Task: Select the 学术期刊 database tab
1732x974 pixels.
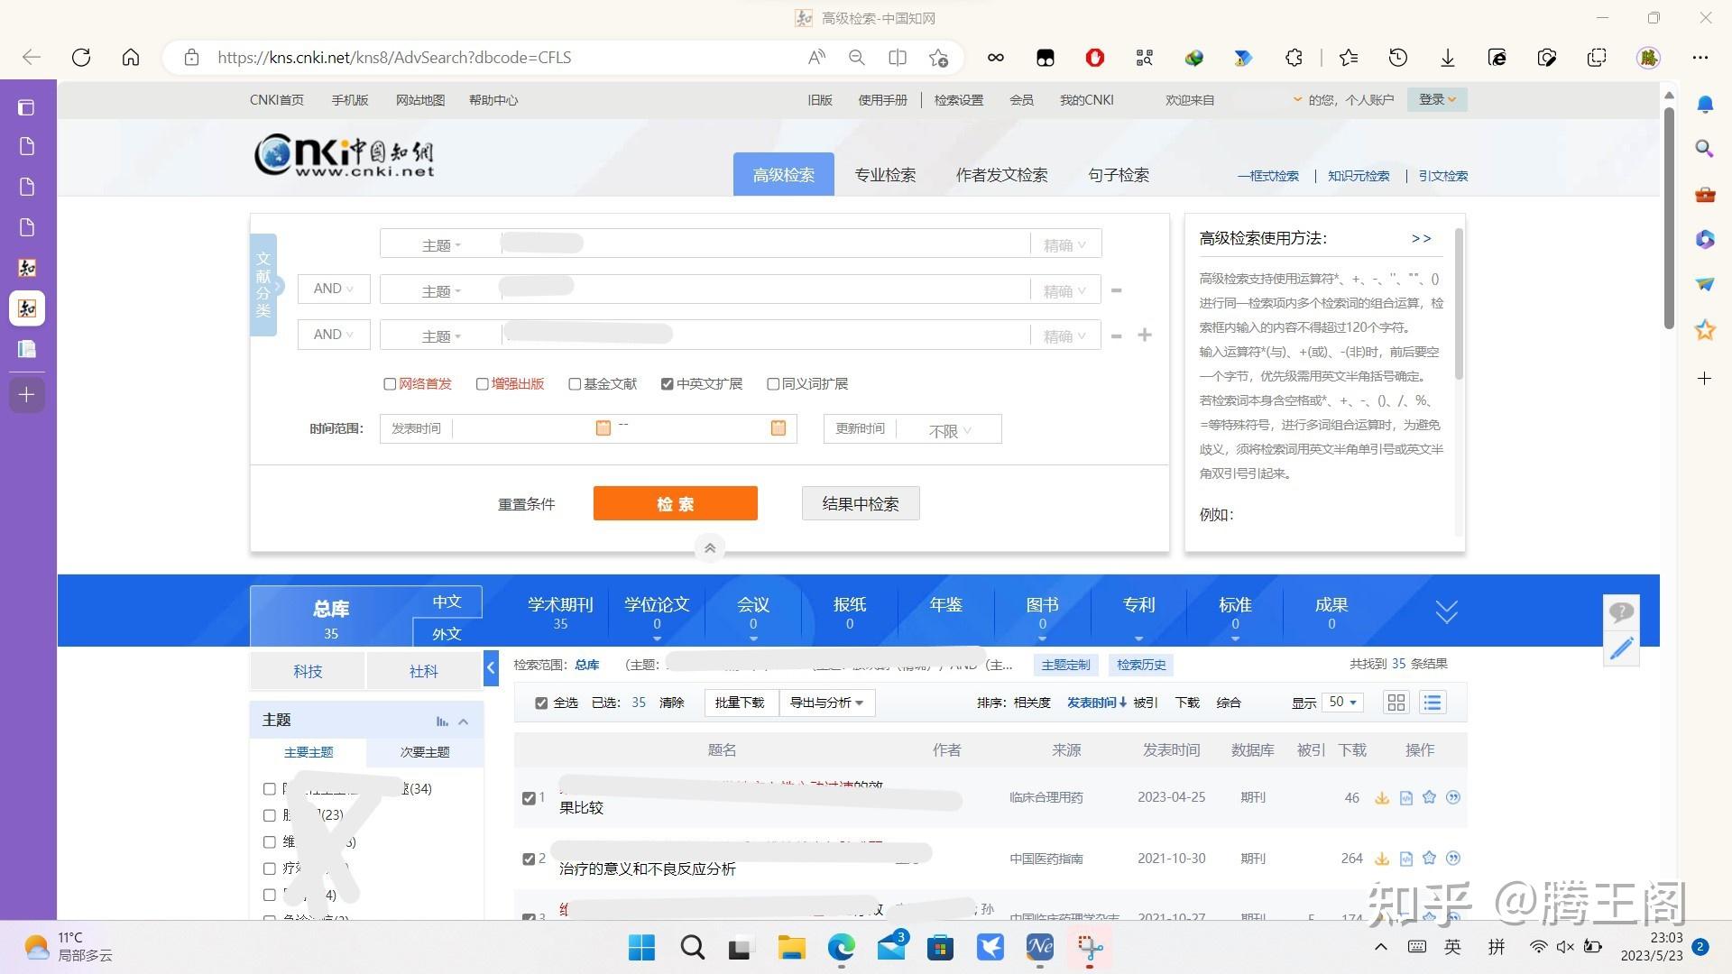Action: pyautogui.click(x=560, y=612)
